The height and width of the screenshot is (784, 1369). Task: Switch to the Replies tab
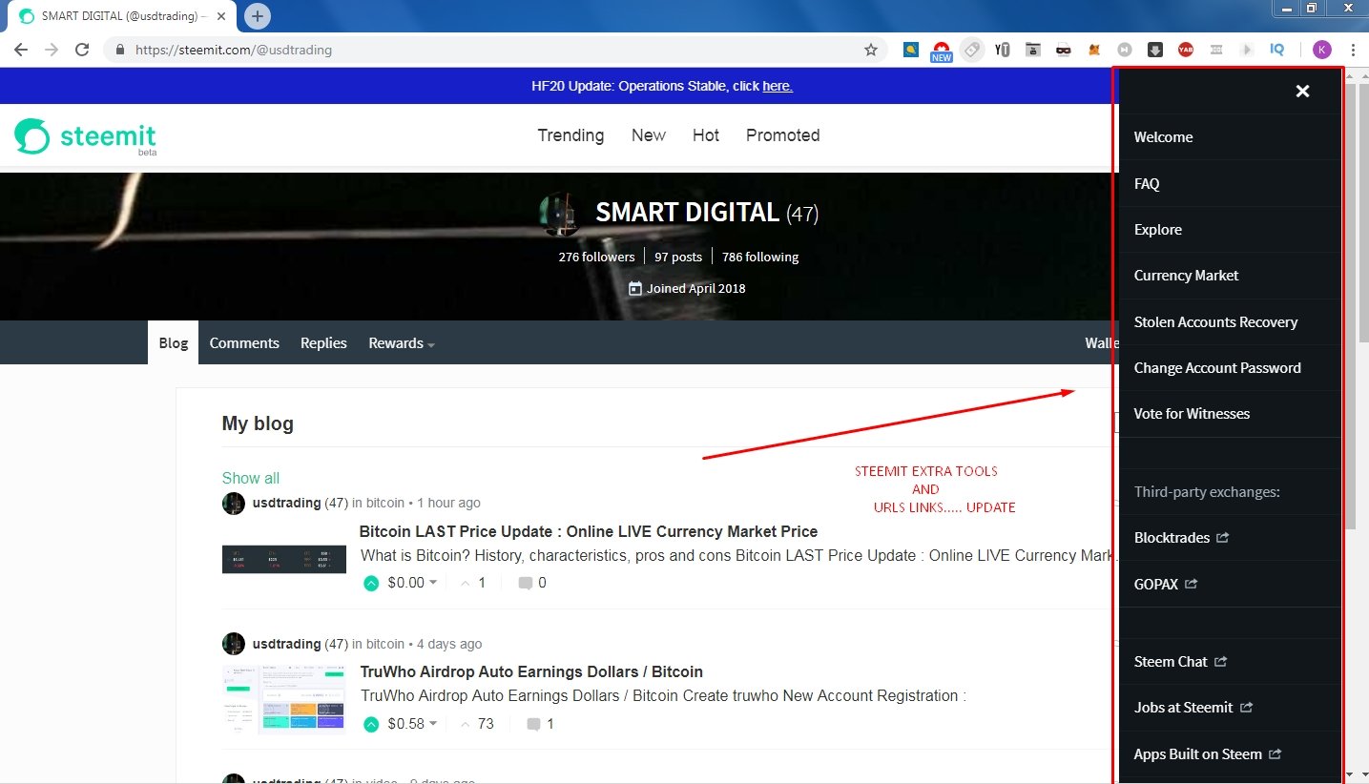point(323,343)
